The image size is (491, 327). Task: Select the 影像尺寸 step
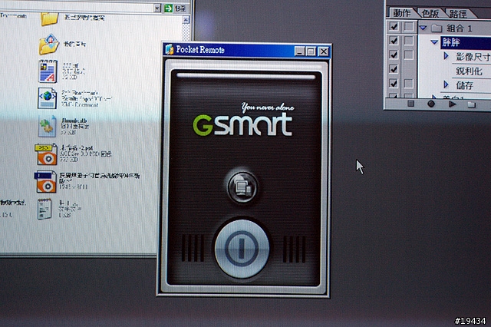(x=473, y=57)
